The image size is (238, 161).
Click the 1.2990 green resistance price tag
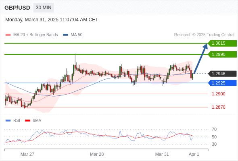222,54
